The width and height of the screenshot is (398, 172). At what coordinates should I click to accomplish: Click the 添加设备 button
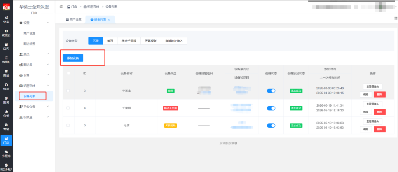coord(73,58)
